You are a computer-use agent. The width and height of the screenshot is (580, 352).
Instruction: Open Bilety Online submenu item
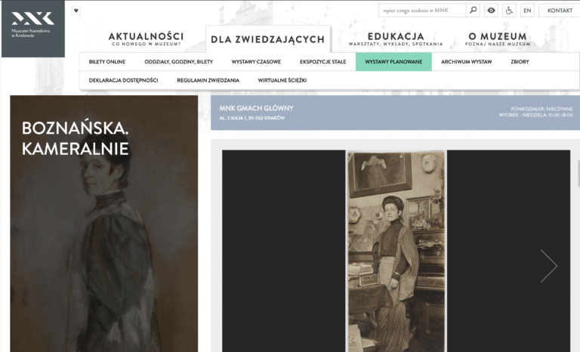[x=107, y=62]
